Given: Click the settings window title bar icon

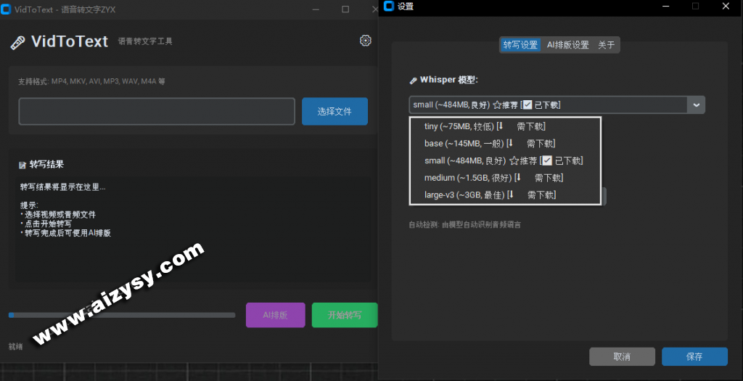Looking at the screenshot, I should click(x=388, y=7).
